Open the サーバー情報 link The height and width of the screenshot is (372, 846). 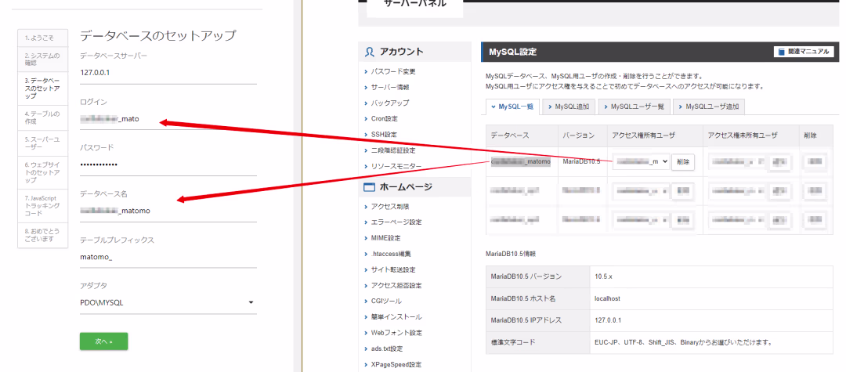390,87
